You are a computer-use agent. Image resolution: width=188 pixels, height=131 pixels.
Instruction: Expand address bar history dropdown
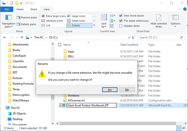pyautogui.click(x=129, y=38)
